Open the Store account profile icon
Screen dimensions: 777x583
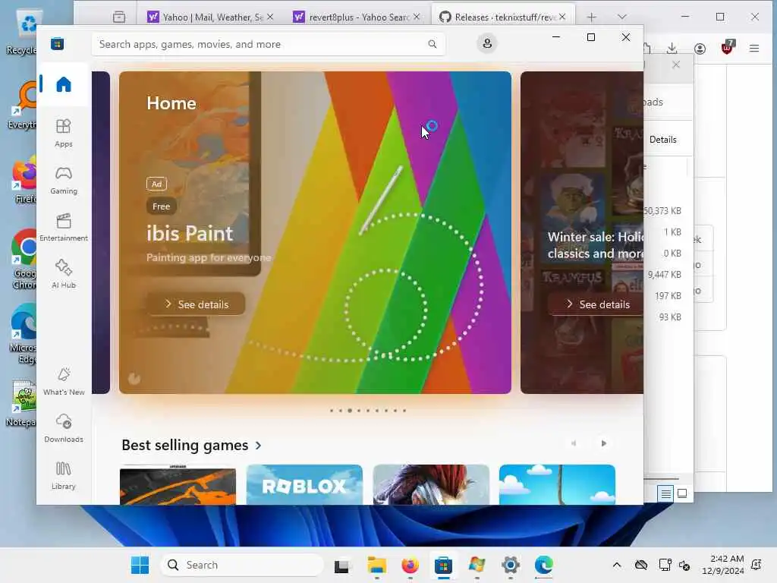tap(487, 43)
